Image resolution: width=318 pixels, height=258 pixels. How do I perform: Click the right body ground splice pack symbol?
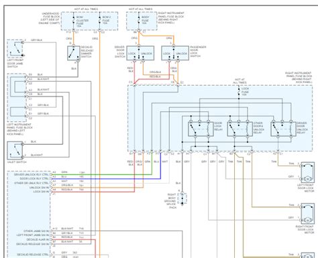coord(182,198)
